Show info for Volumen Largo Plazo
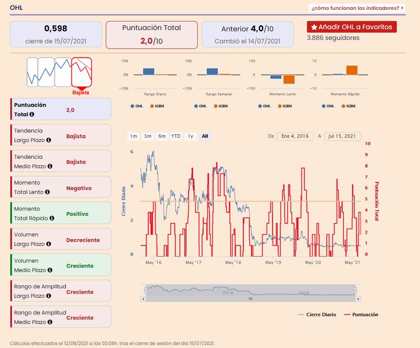Image resolution: width=420 pixels, height=348 pixels. pyautogui.click(x=49, y=244)
